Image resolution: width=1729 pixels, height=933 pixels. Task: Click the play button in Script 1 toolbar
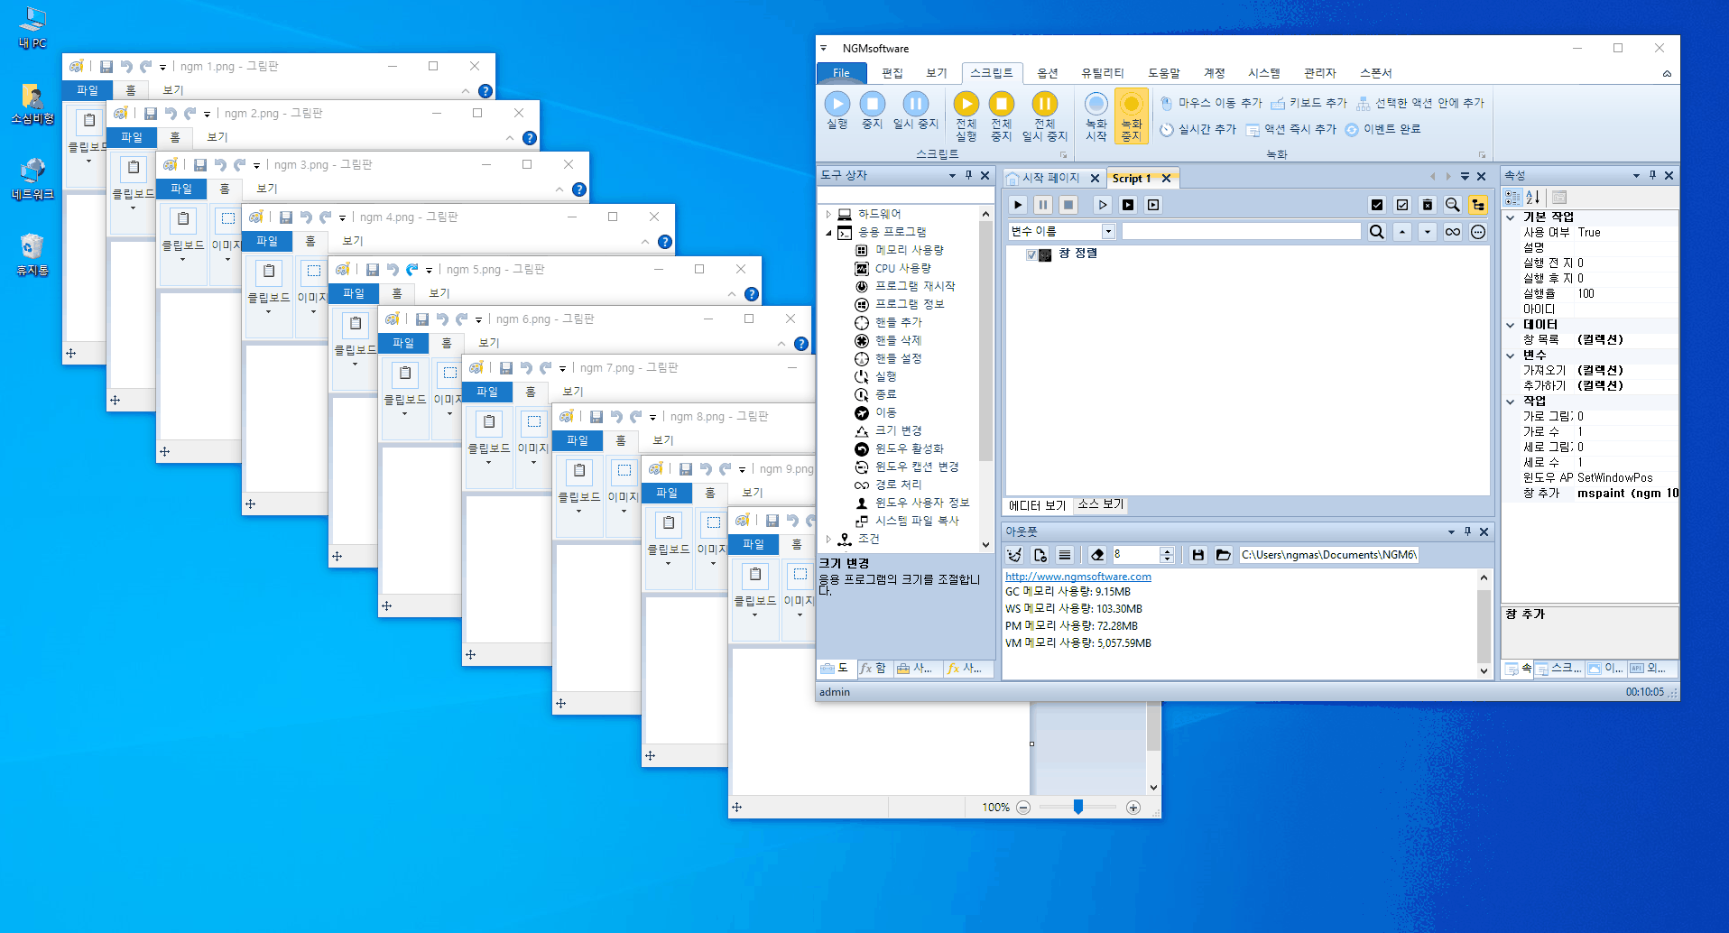(1018, 205)
